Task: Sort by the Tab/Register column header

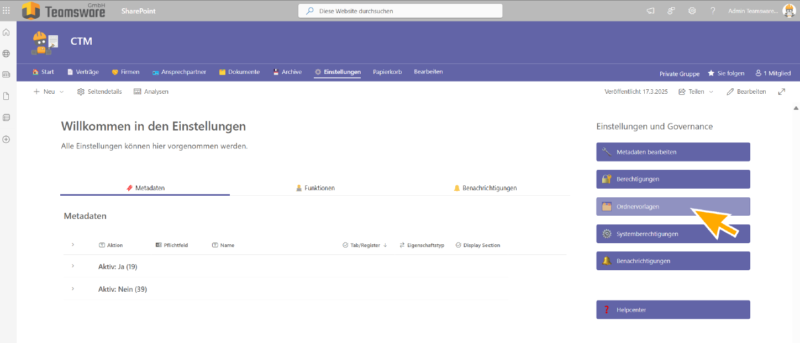Action: (x=365, y=245)
